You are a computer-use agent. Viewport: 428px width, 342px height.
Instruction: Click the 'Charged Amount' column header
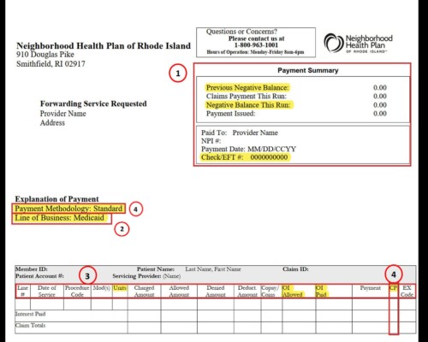tap(144, 292)
